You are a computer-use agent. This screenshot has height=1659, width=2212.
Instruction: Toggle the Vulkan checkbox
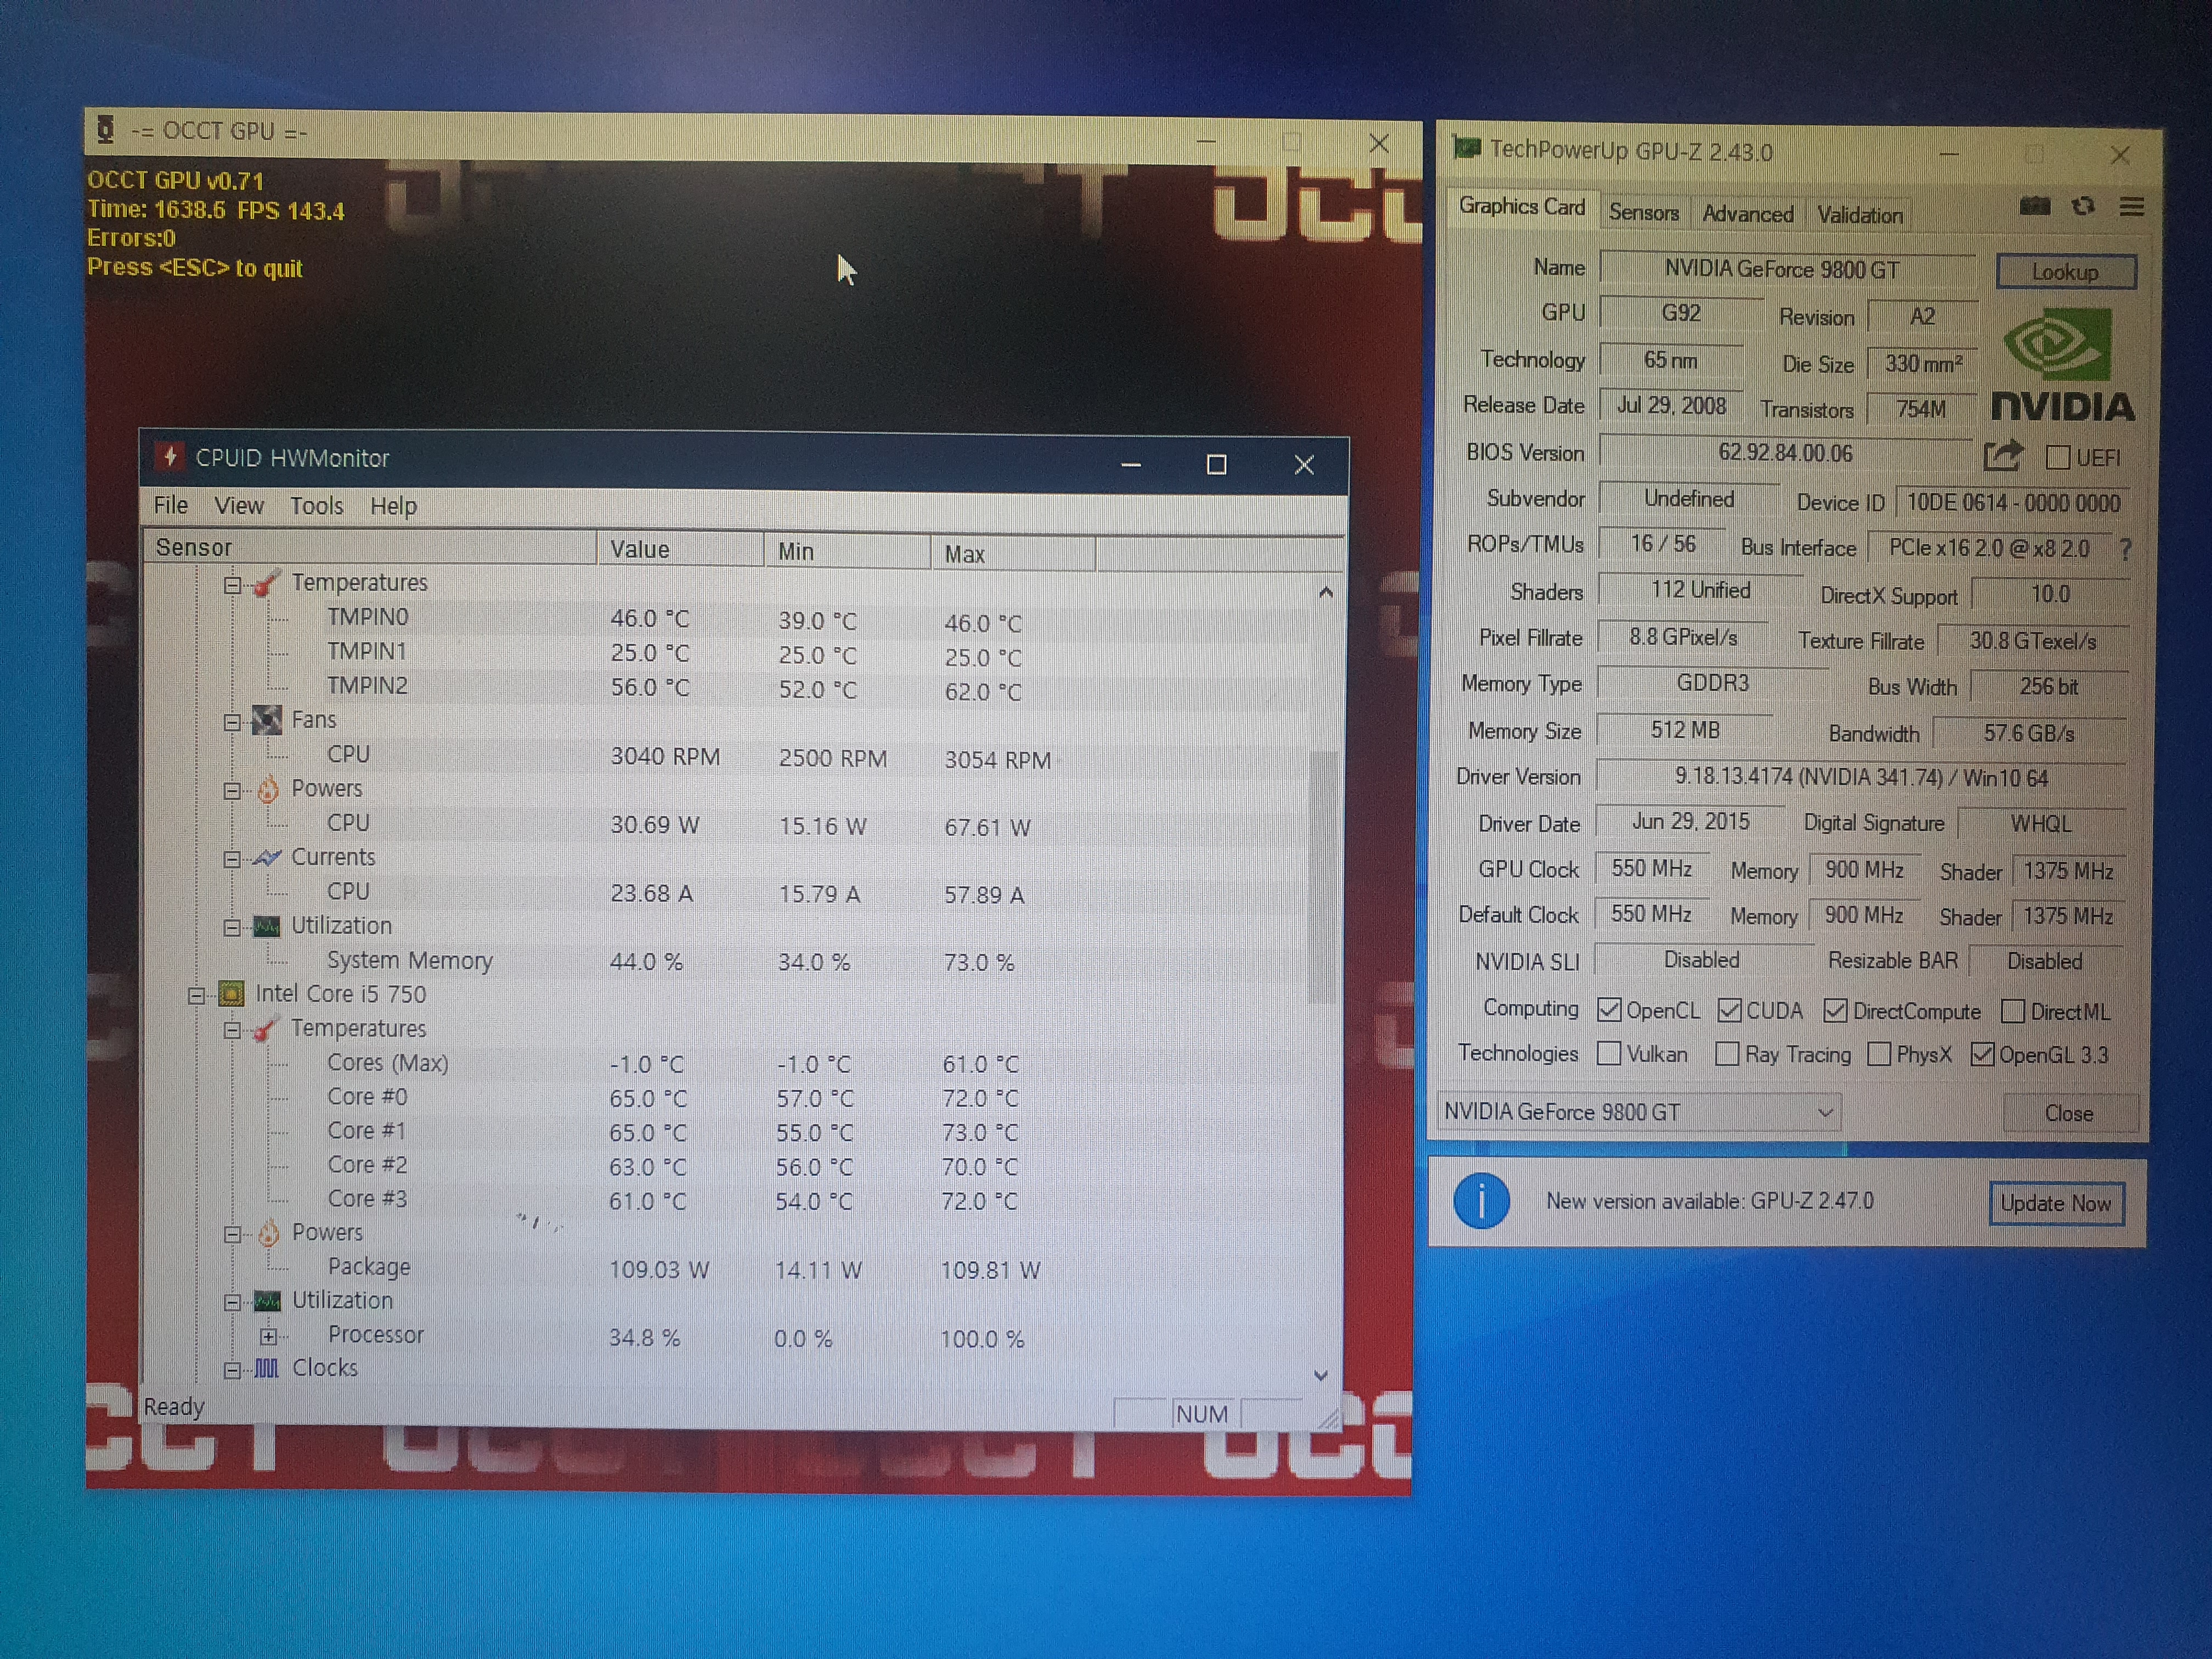(1609, 1054)
